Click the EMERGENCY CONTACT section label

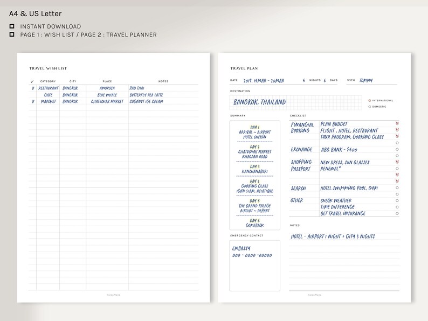(x=246, y=235)
